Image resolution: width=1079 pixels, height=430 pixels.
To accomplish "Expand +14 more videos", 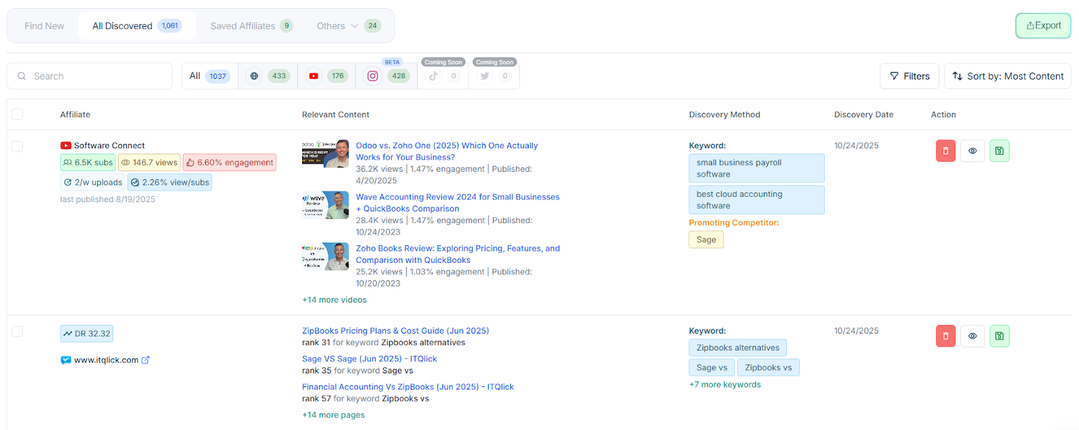I will click(x=334, y=300).
